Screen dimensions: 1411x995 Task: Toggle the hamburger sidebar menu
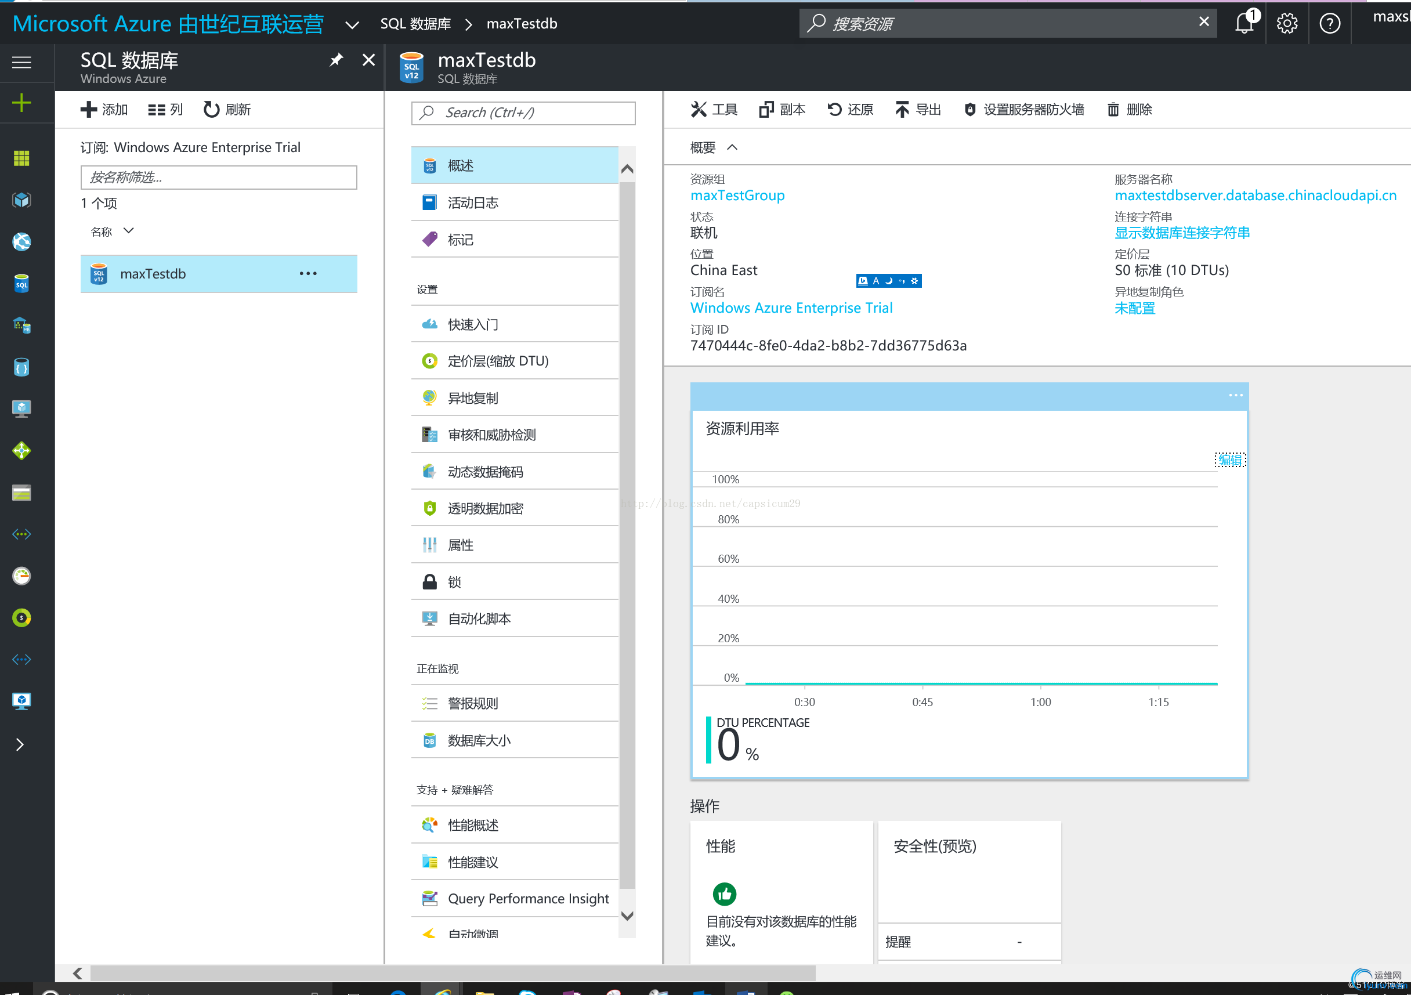click(x=21, y=62)
